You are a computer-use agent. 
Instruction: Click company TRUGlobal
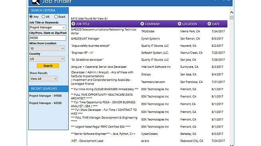[x=148, y=31]
